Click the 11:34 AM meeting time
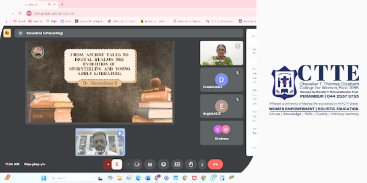Viewport: 367px width, 183px height. coord(12,164)
